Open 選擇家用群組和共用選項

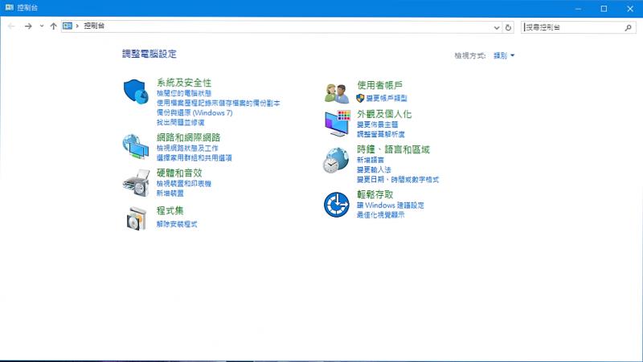(x=194, y=157)
